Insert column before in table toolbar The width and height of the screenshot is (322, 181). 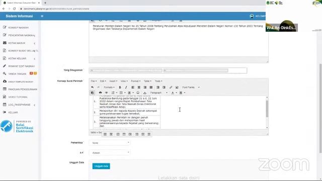click(x=137, y=134)
